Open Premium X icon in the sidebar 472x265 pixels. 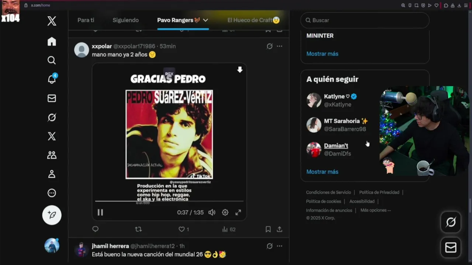tap(52, 136)
